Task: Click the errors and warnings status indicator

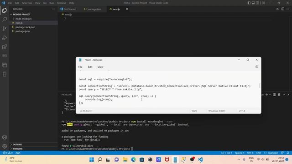Action: pos(8,153)
